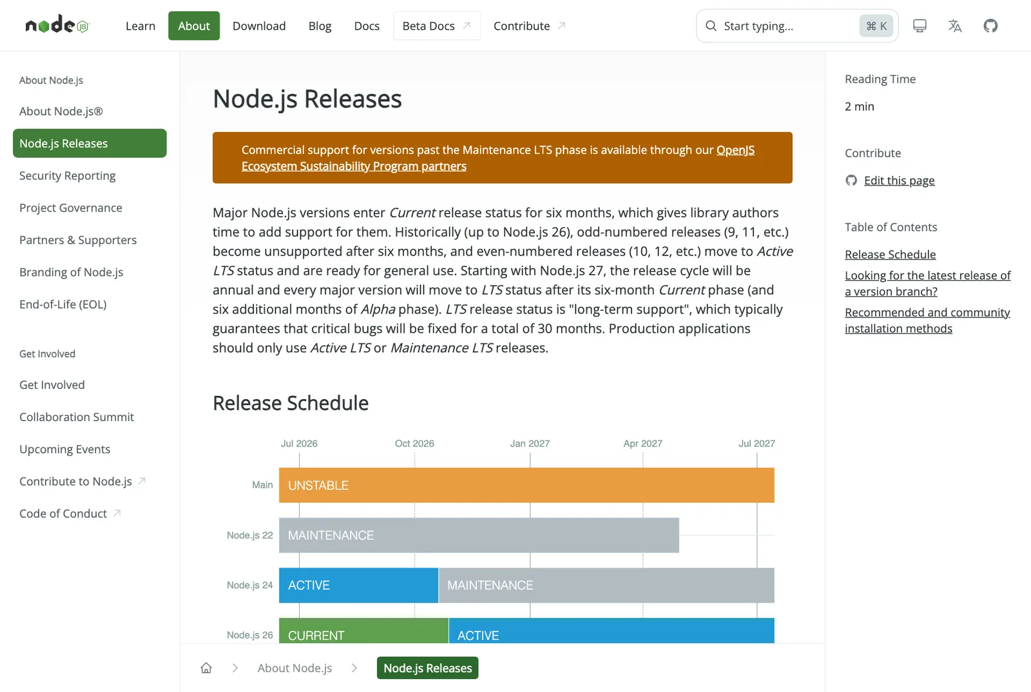
Task: Open Contribute in top navigation
Action: 530,26
